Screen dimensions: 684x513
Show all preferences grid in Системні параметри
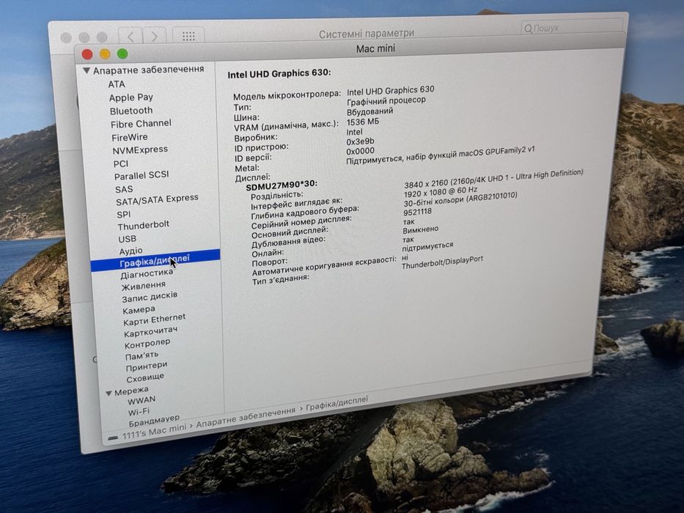tap(188, 36)
